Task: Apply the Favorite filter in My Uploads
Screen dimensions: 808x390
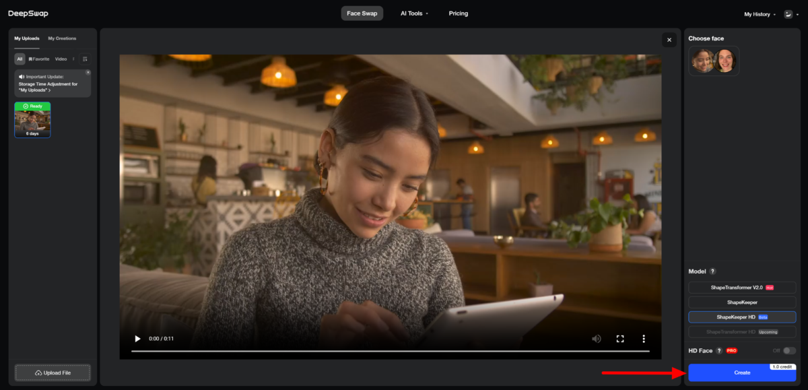Action: pyautogui.click(x=38, y=59)
